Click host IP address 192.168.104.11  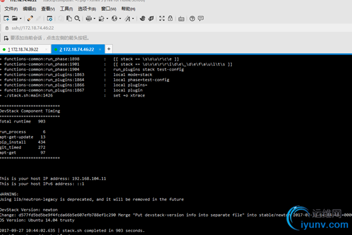coord(89,178)
